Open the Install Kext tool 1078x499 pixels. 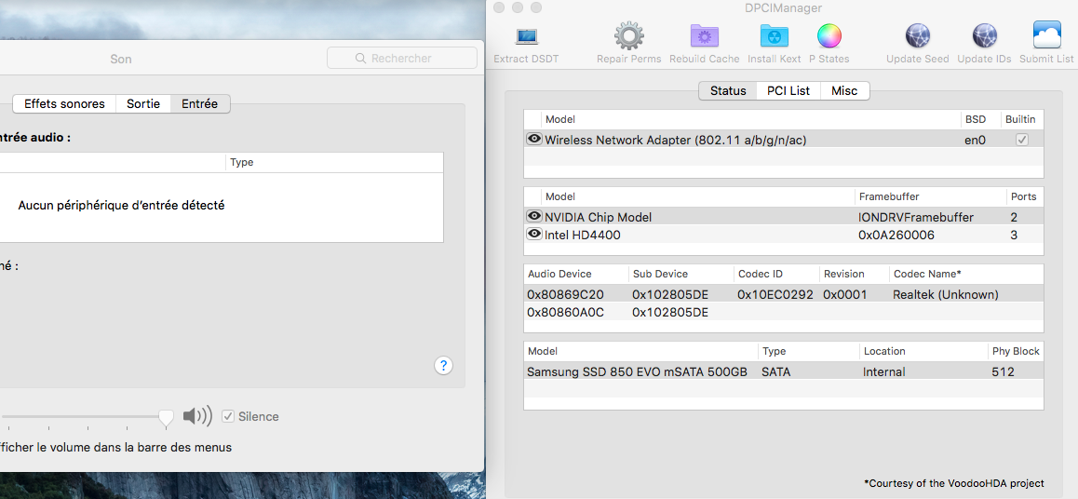(x=774, y=37)
